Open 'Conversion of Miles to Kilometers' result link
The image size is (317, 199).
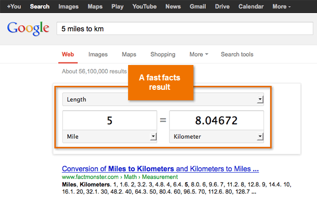(x=160, y=169)
